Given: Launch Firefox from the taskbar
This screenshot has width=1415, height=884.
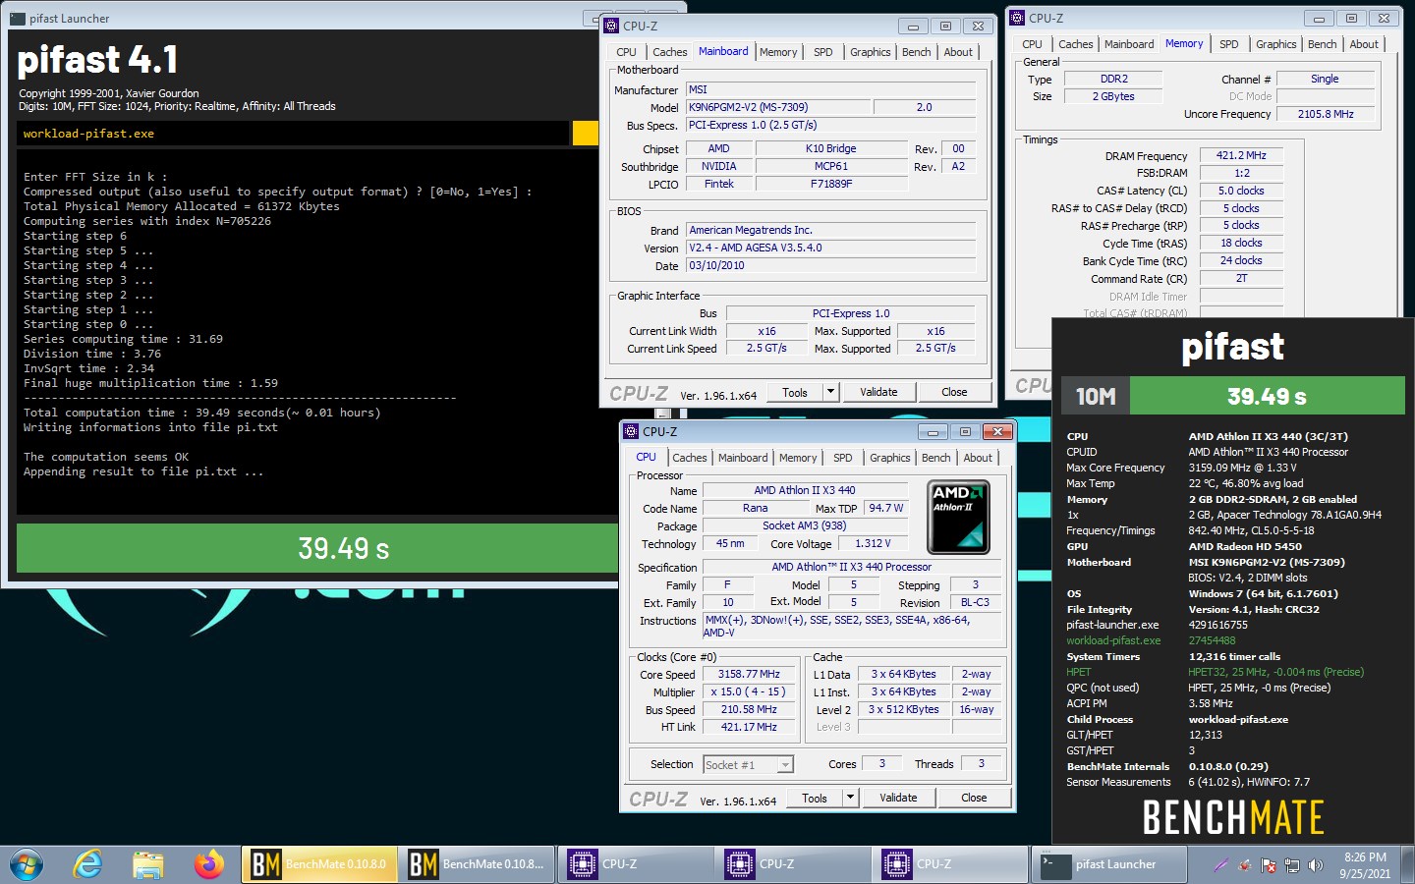Looking at the screenshot, I should (x=208, y=864).
